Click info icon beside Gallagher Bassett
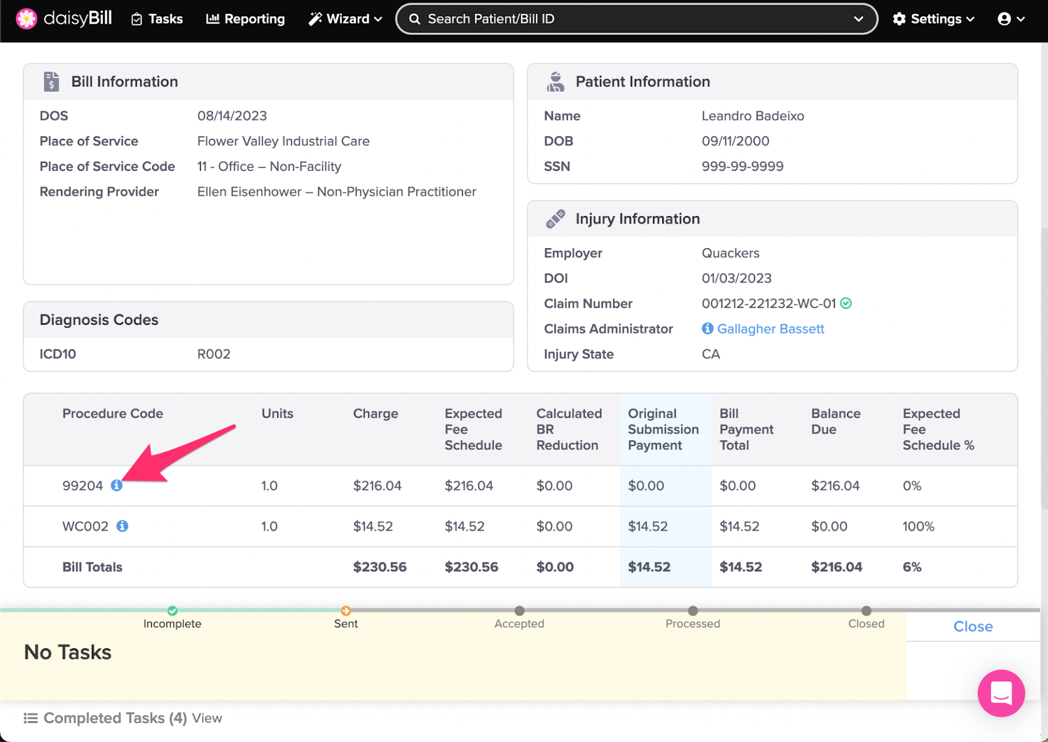 707,329
